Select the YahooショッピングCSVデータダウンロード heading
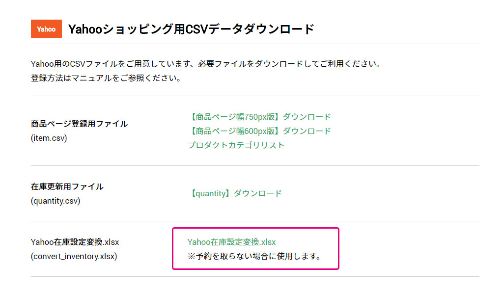This screenshot has width=503, height=291. click(191, 29)
